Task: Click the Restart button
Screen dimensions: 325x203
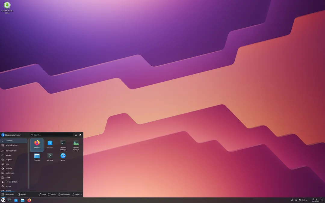Action: [52, 195]
